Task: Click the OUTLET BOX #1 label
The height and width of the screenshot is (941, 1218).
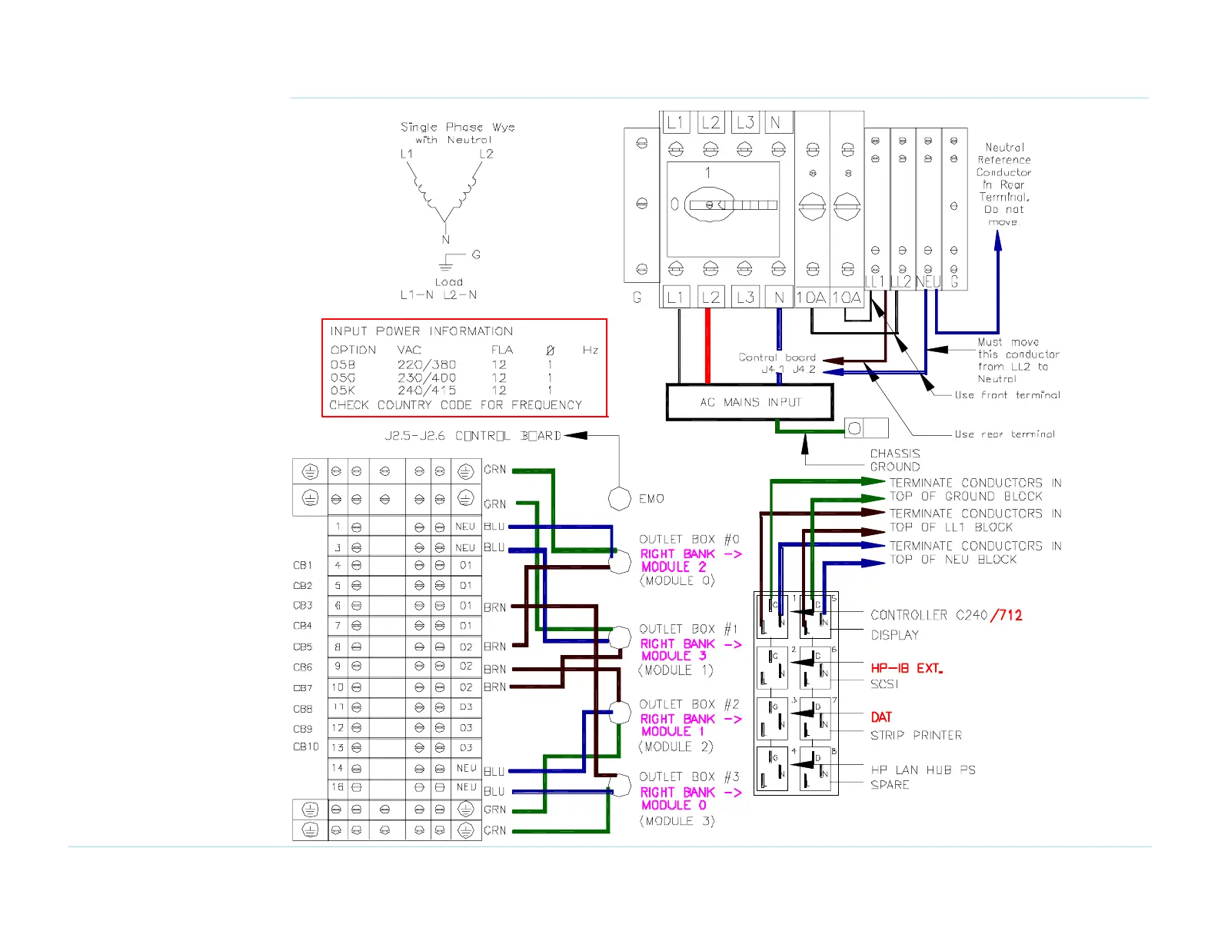Action: pyautogui.click(x=689, y=629)
